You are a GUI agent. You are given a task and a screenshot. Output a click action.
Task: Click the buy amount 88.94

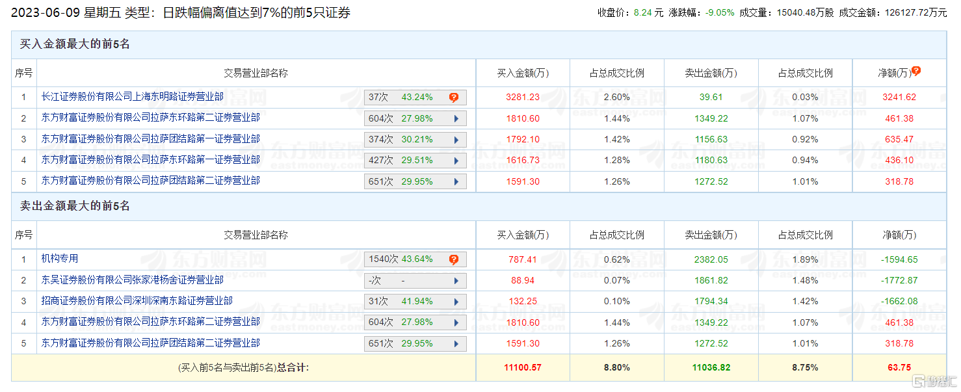click(523, 281)
